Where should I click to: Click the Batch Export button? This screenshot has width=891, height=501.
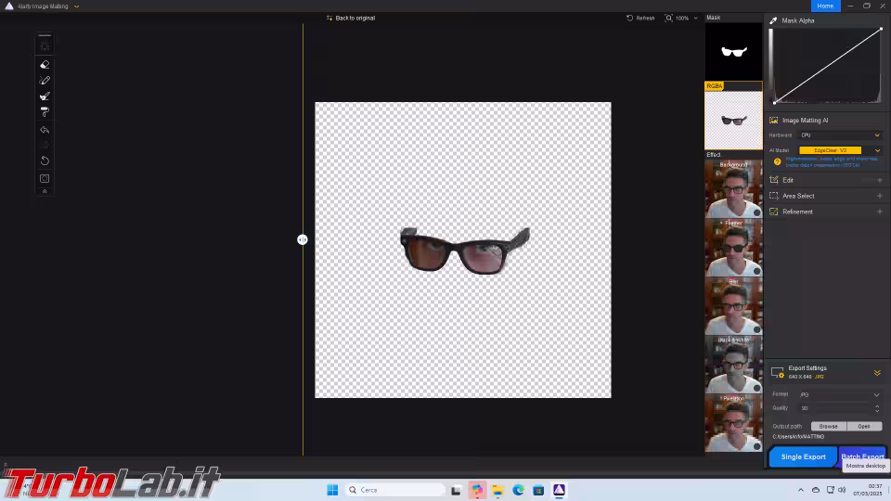coord(862,456)
